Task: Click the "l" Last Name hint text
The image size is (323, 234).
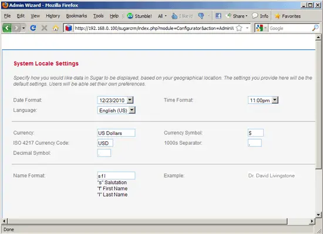Action: [112, 195]
